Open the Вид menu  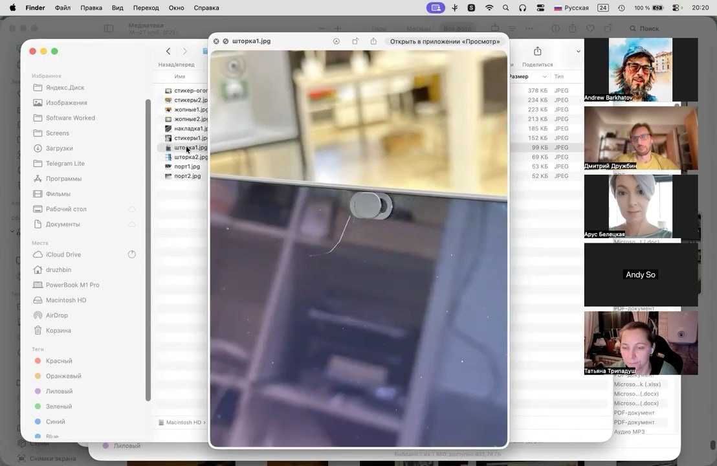click(x=118, y=8)
